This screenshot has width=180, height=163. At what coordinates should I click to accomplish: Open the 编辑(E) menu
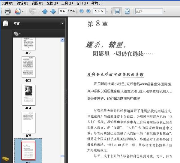pyautogui.click(x=22, y=3)
